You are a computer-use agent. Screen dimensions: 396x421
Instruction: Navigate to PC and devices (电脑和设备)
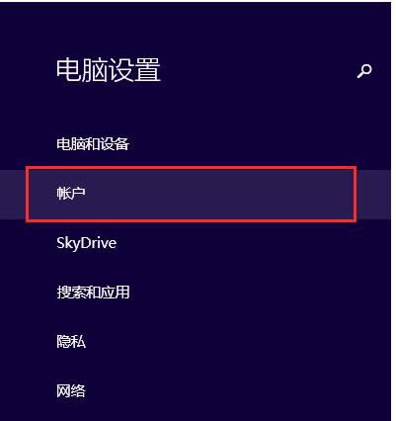coord(93,144)
